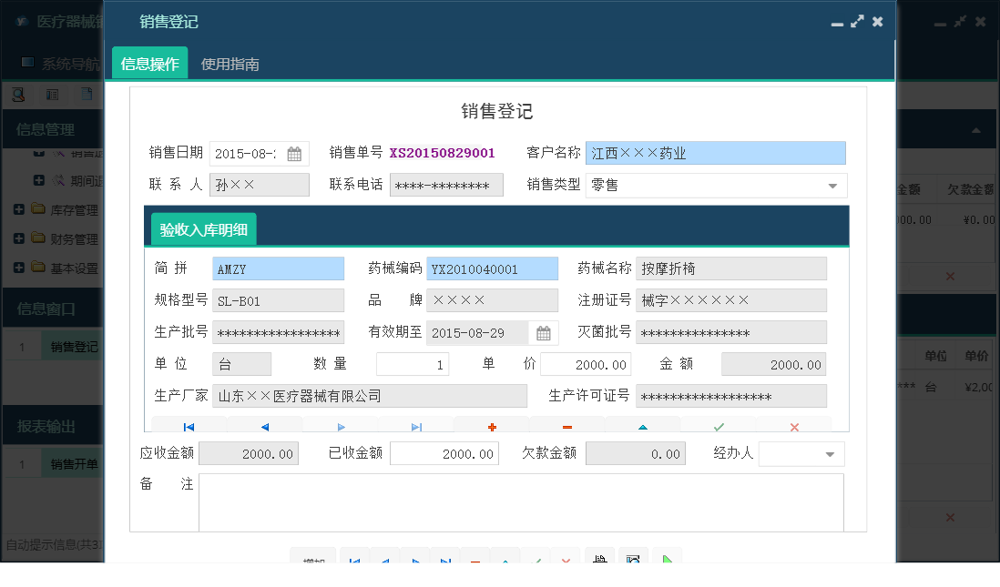
Task: Confirm detail entry with green checkmark icon
Action: [x=718, y=427]
